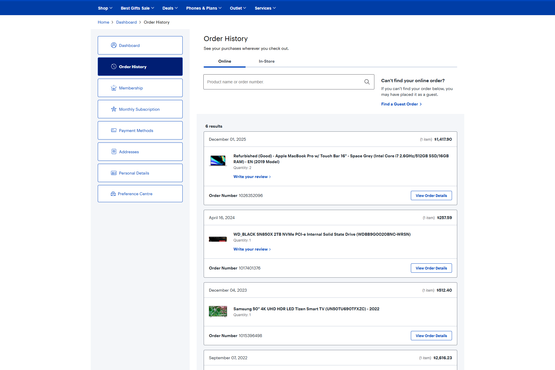This screenshot has width=555, height=370.
Task: Click the Dashboard user icon in sidebar
Action: (x=114, y=45)
